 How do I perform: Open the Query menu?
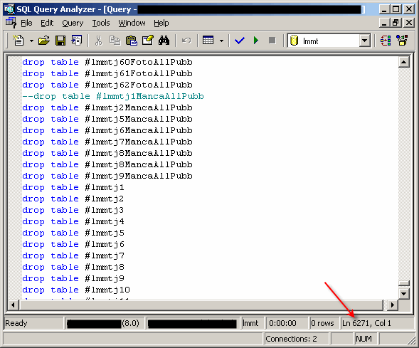(73, 23)
